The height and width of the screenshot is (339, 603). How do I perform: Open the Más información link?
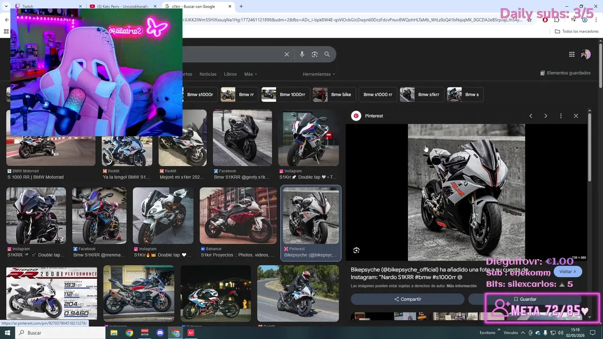click(461, 286)
